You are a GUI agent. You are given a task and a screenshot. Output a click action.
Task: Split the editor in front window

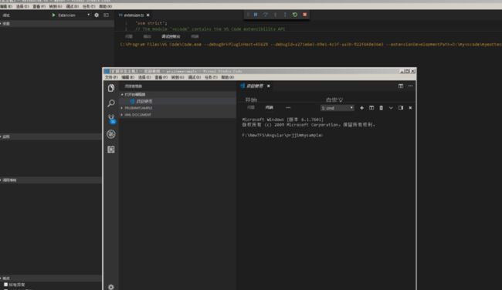[401, 86]
